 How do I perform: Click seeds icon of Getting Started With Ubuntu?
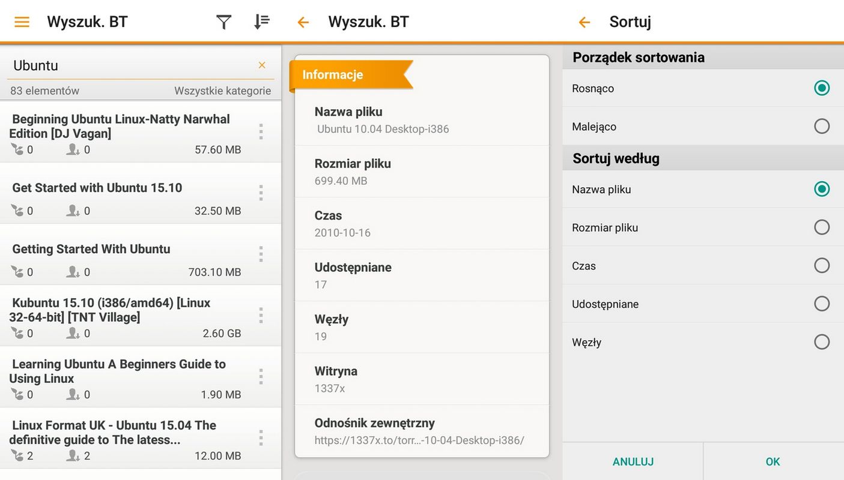point(17,272)
